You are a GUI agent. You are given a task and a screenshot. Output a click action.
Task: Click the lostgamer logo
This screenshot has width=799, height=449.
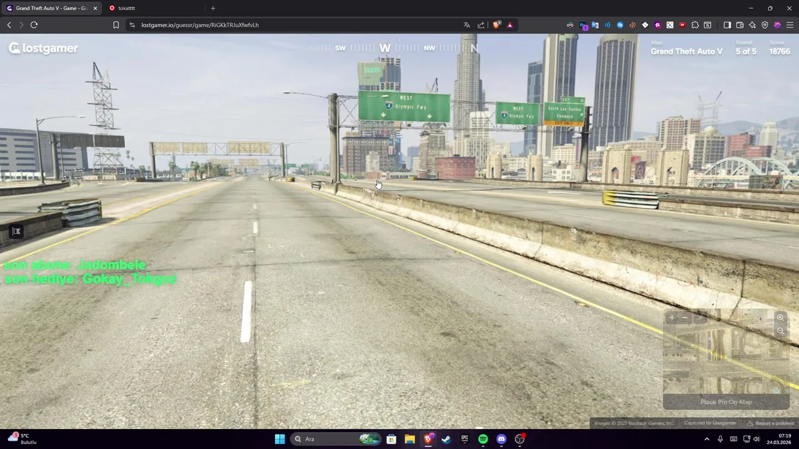coord(43,49)
